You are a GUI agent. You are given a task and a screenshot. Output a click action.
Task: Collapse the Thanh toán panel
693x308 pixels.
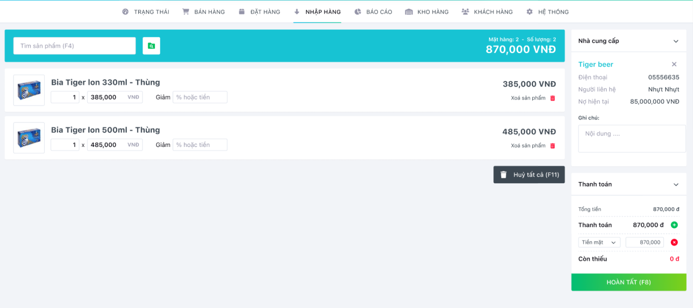click(x=676, y=184)
